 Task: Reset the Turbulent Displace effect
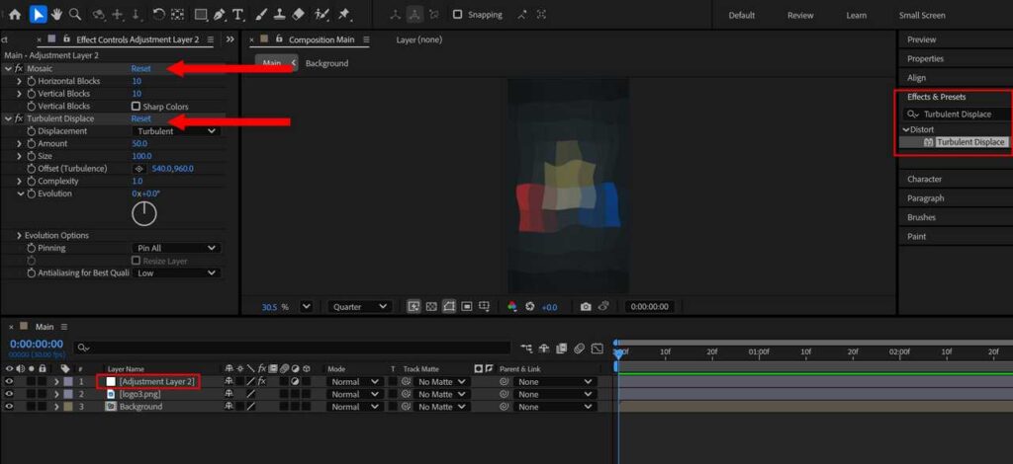[x=140, y=118]
